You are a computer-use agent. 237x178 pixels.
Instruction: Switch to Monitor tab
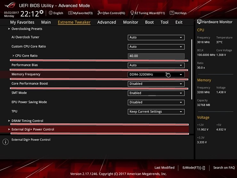point(131,22)
